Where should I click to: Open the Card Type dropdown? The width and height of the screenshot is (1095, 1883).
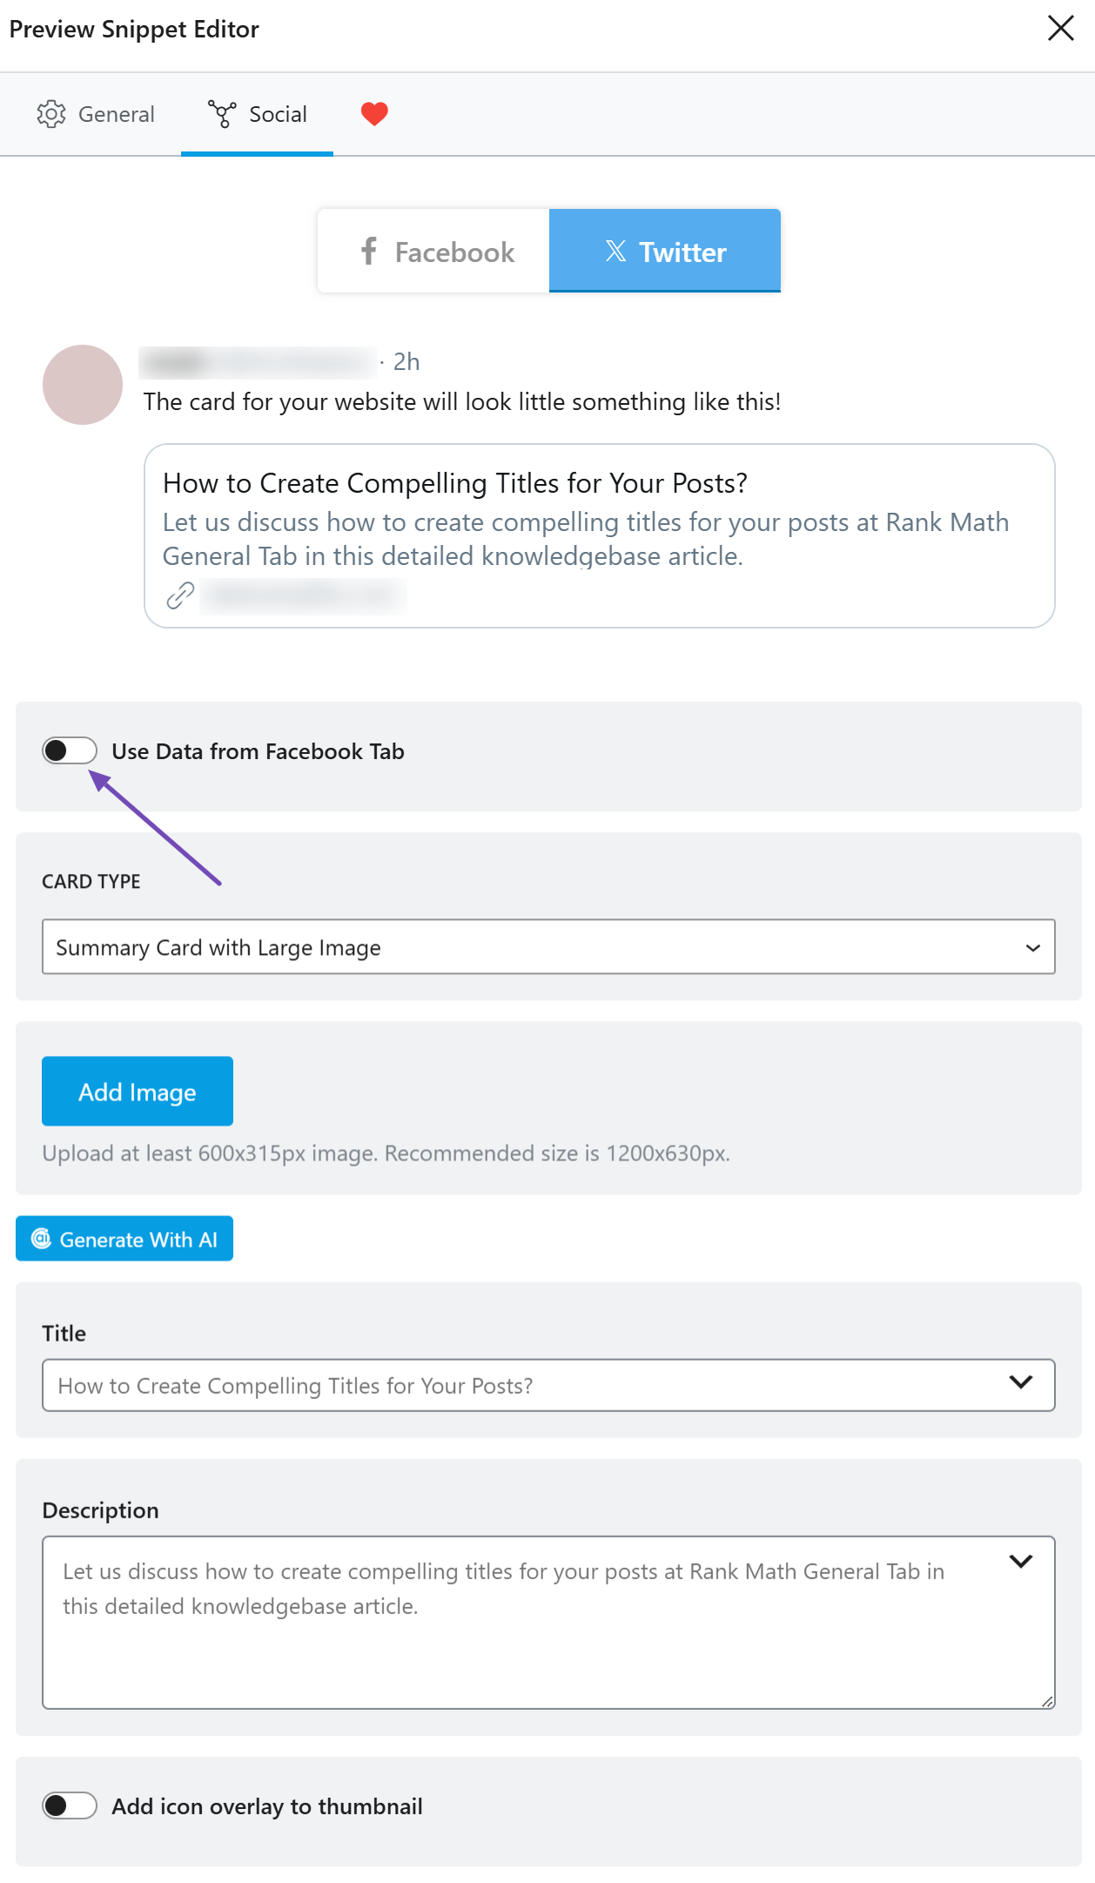[548, 947]
